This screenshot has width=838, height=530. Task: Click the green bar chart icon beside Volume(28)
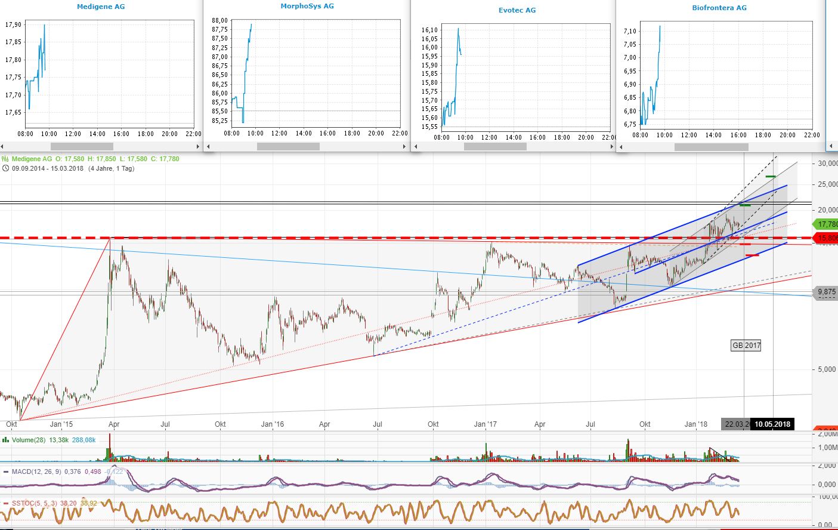5,440
